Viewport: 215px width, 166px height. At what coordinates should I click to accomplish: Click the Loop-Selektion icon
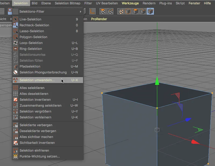16,43
